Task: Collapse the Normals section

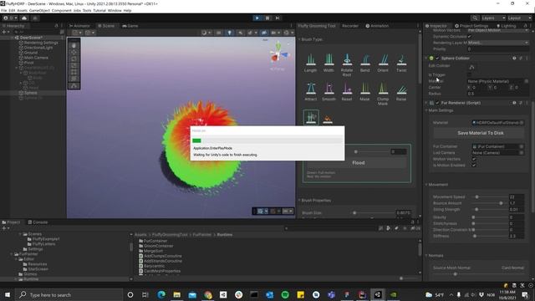Action: click(x=426, y=256)
